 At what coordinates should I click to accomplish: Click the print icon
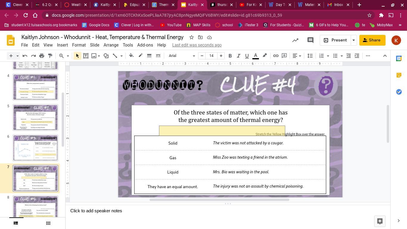(x=42, y=56)
